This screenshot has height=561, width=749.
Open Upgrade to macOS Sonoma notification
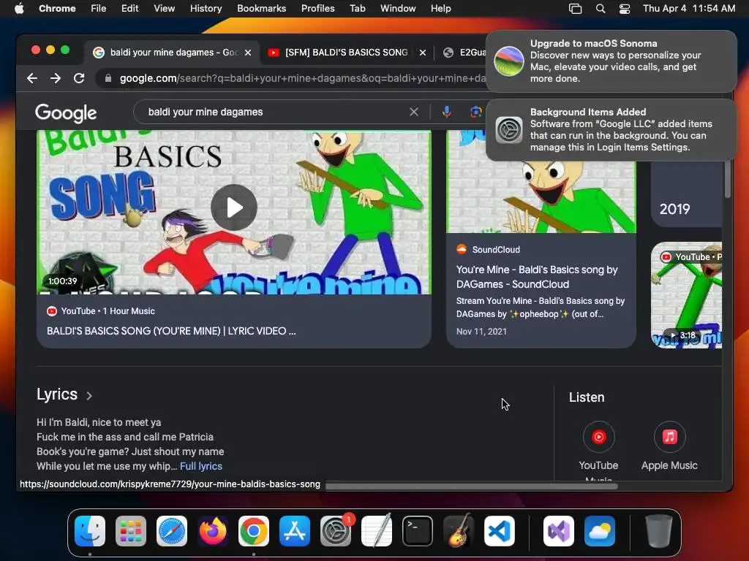point(611,61)
